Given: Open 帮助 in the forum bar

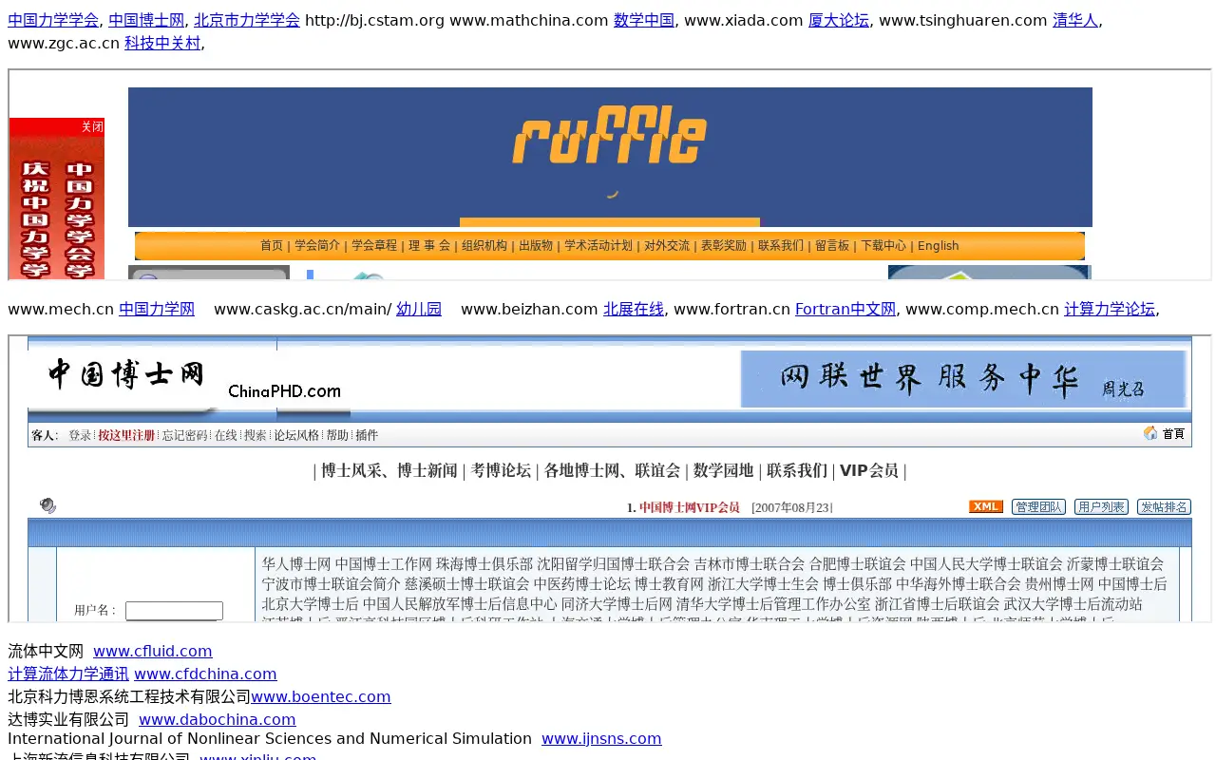Looking at the screenshot, I should click(x=337, y=435).
